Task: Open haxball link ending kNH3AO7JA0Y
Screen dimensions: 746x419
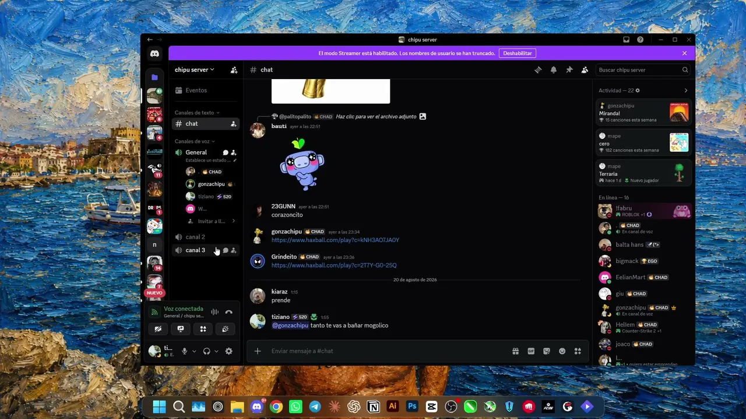Action: 335,240
